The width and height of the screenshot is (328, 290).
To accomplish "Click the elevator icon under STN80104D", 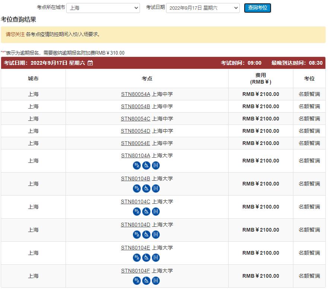I will pyautogui.click(x=156, y=235).
